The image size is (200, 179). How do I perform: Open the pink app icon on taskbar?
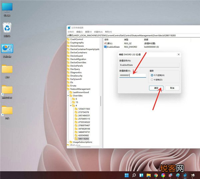coord(170,175)
